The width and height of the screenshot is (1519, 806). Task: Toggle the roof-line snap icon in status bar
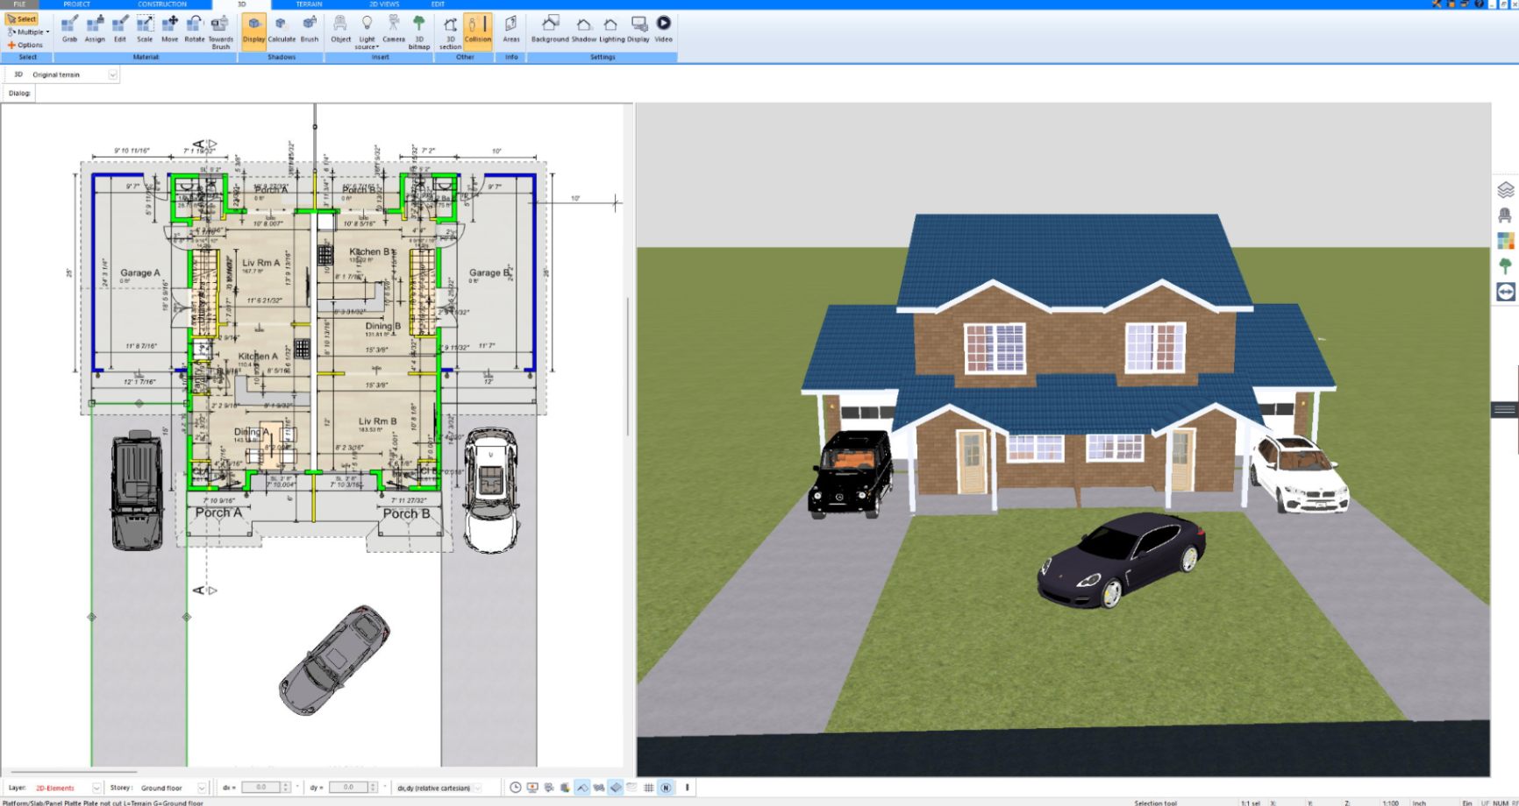tap(582, 788)
